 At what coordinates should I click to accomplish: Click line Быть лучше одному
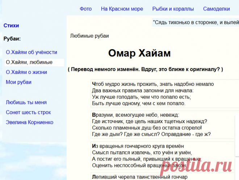click(139, 103)
